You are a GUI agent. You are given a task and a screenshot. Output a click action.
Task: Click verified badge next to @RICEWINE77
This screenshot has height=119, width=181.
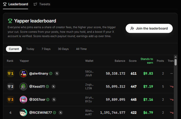point(55,113)
